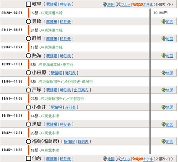The image size is (178, 162).
Task: Click the JR湘南新宿ライン・宇都宮行 text
Action: (62, 99)
